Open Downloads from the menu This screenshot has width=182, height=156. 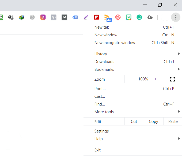(x=133, y=62)
